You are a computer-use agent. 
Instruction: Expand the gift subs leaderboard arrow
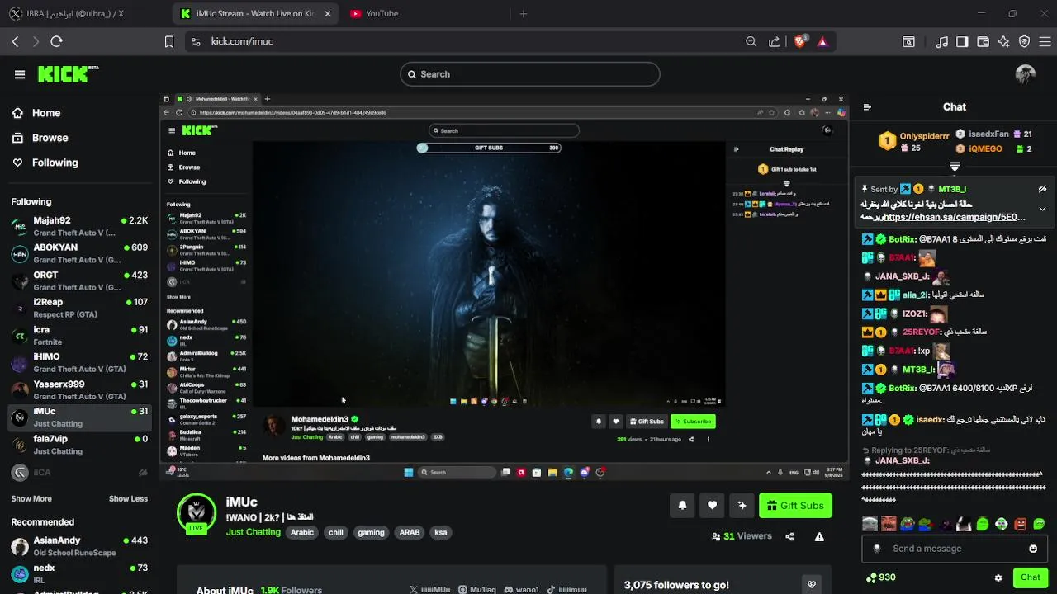pyautogui.click(x=955, y=166)
